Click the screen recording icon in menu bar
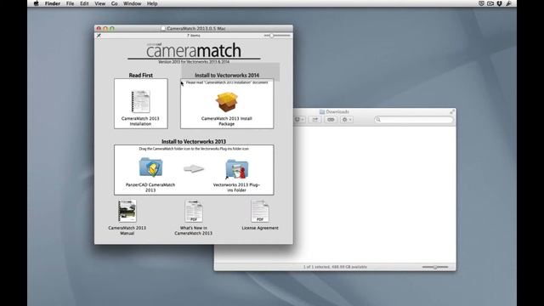Screen dimensions: 544x306 click(x=490, y=3)
